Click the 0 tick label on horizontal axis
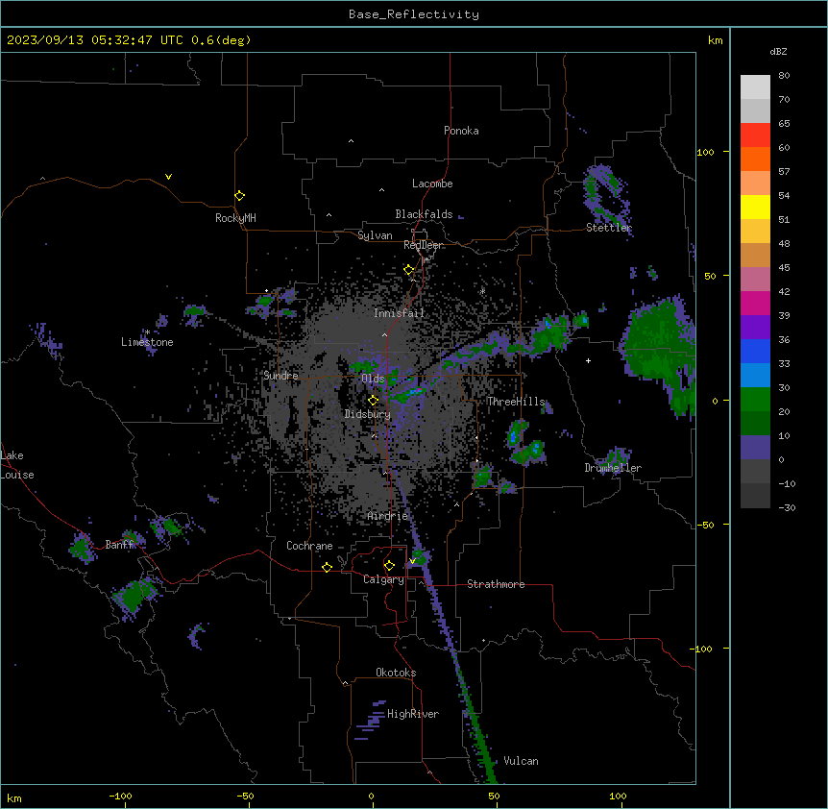The image size is (828, 809). click(371, 796)
